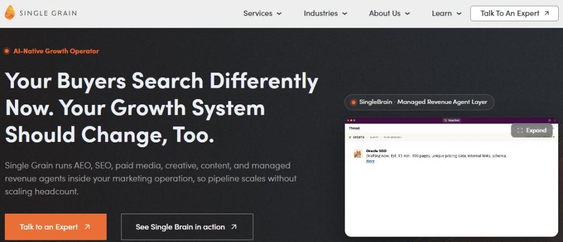The height and width of the screenshot is (242, 563).
Task: Click the orange dot beside AI-Native Growth Operator
Action: point(6,51)
